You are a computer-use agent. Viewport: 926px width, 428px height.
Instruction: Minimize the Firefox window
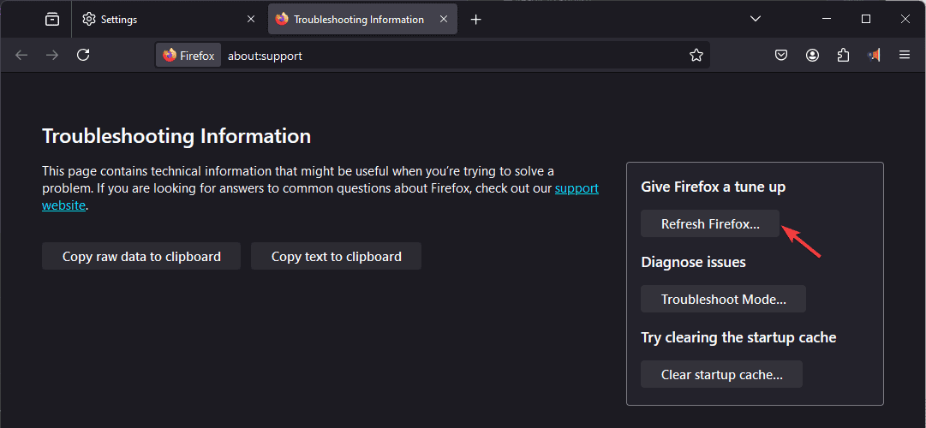(827, 19)
